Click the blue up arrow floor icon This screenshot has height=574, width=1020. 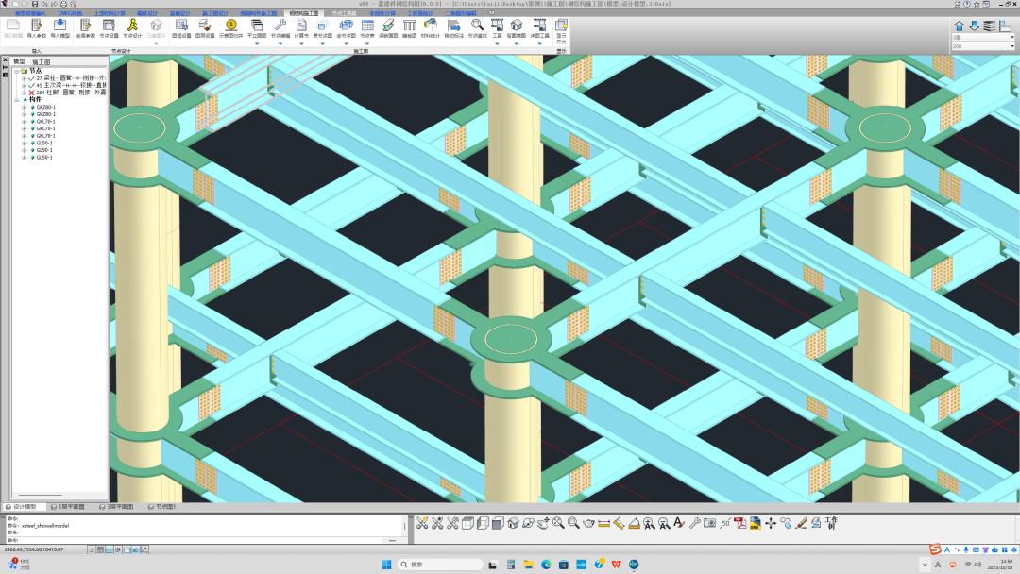point(959,26)
